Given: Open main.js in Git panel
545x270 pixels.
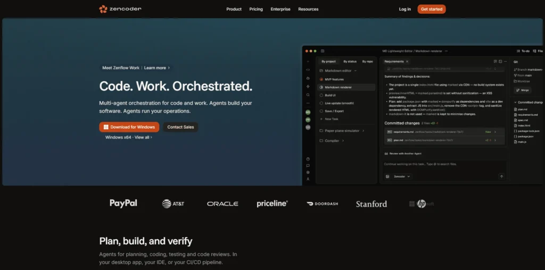Looking at the screenshot, I should 520,142.
